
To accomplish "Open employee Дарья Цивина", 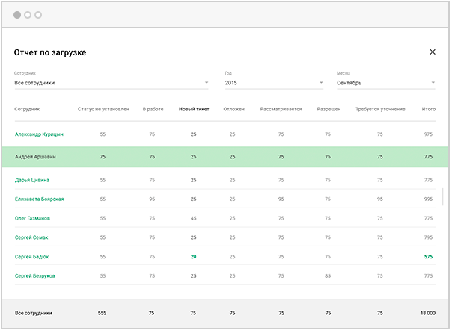I will (32, 180).
